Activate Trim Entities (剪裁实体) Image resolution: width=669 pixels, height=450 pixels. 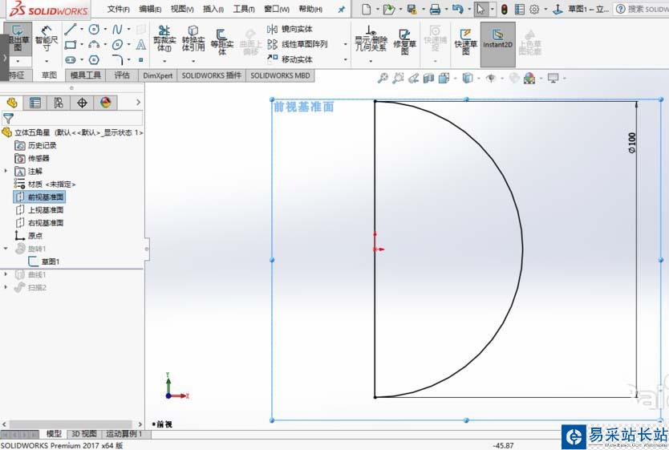click(x=164, y=39)
